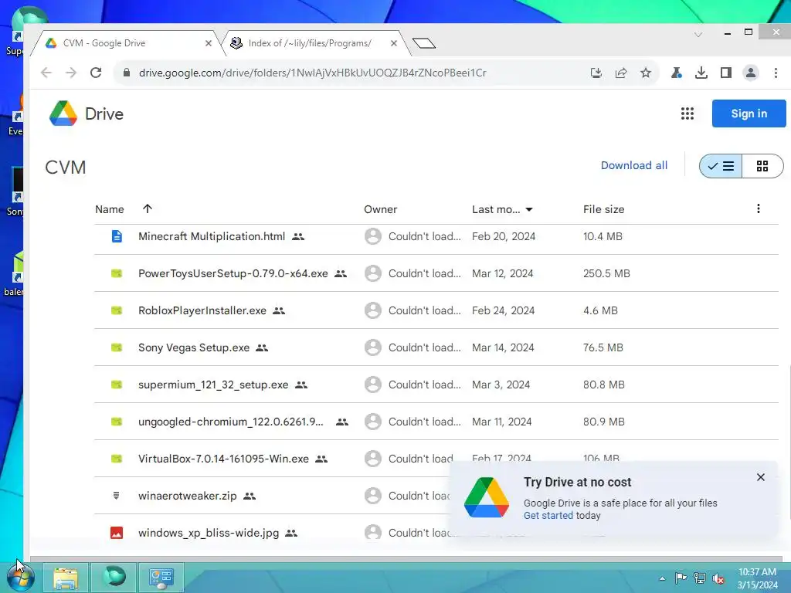The height and width of the screenshot is (593, 791).
Task: Click the Google Drive logo
Action: click(63, 114)
